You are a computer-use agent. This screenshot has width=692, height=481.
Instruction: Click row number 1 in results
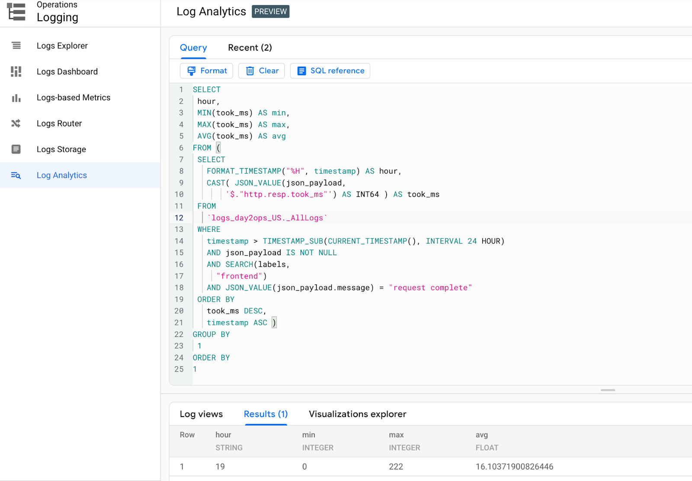[x=182, y=467]
